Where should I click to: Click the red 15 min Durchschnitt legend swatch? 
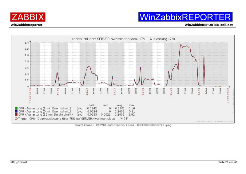pyautogui.click(x=16, y=115)
